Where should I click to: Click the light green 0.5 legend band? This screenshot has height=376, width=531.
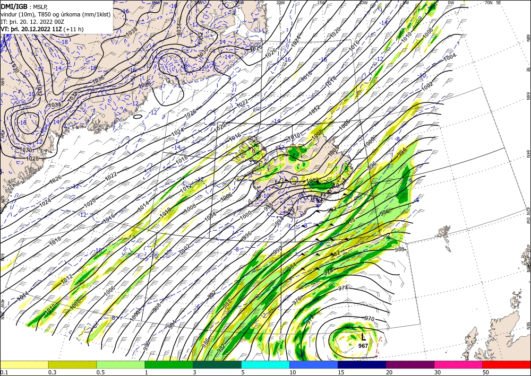pos(121,364)
